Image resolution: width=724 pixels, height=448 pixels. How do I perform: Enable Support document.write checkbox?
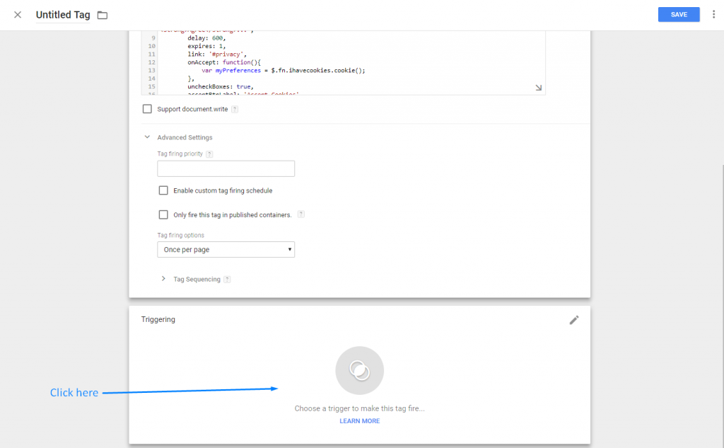pos(147,109)
